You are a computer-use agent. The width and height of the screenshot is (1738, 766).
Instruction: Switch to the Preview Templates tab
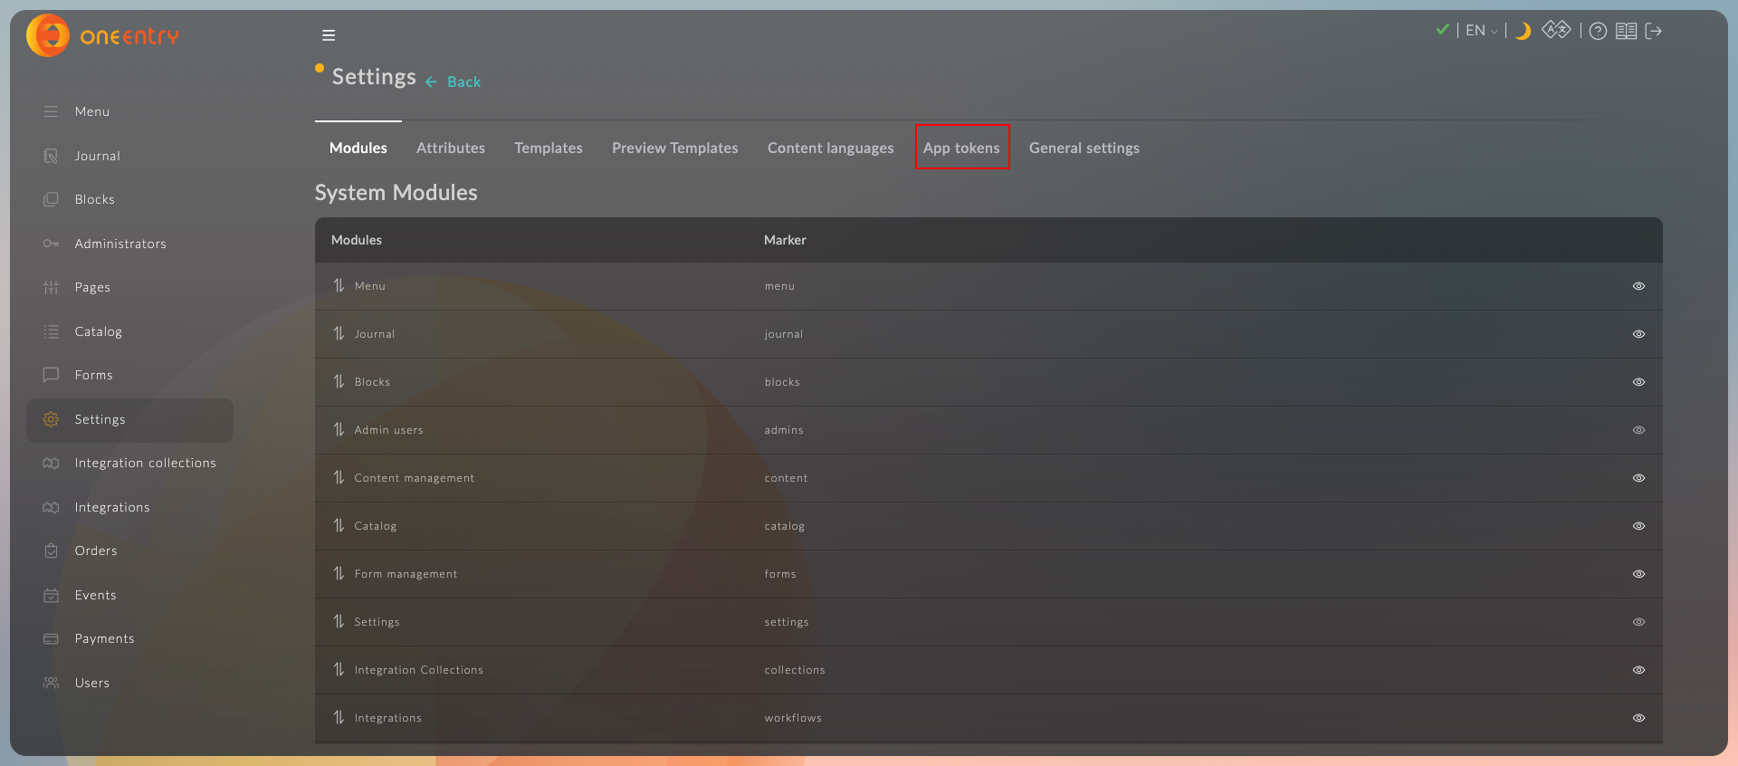675,148
